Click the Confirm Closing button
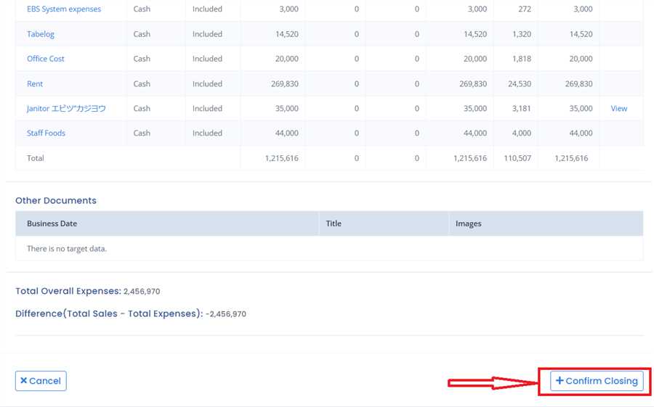Screen dimensions: 654x407 (x=597, y=381)
